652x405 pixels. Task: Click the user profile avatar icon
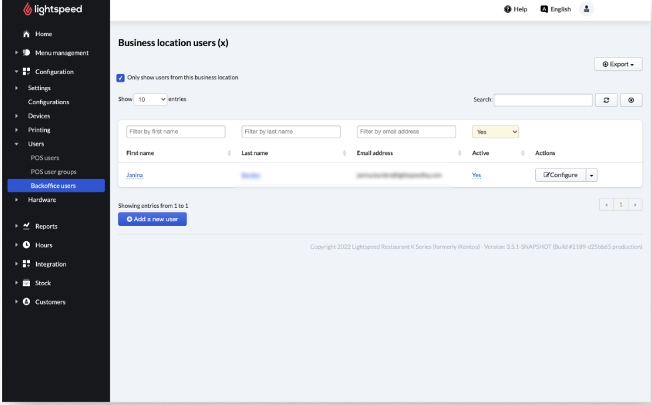tap(587, 9)
